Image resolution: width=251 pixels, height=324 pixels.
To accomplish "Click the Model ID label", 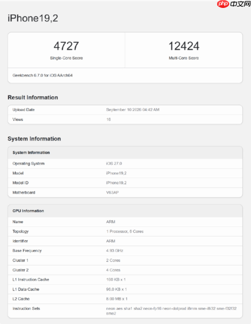I will point(20,183).
